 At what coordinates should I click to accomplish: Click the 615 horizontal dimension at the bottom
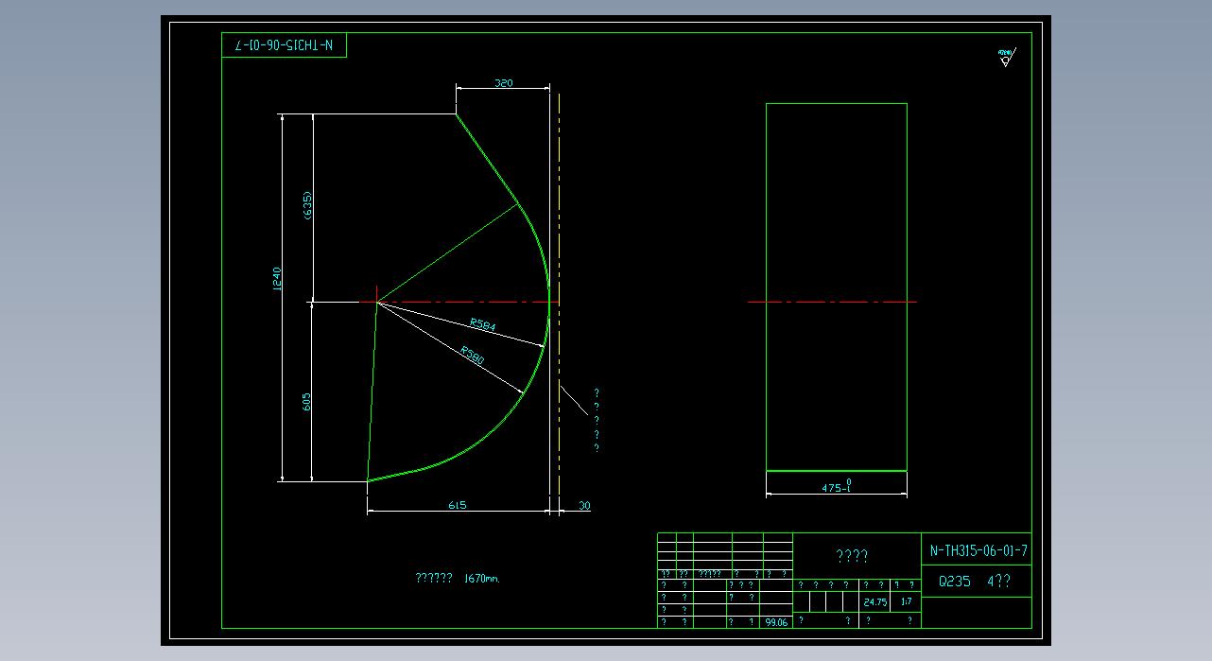coord(457,505)
